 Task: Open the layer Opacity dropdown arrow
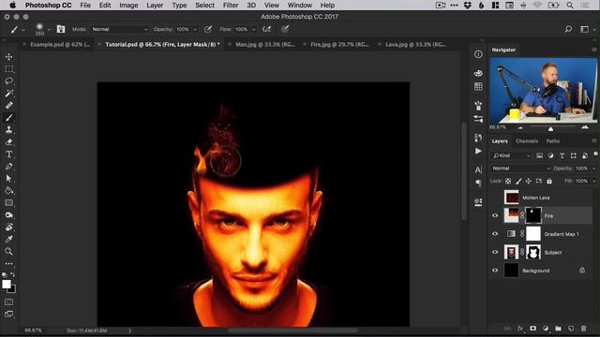point(593,168)
